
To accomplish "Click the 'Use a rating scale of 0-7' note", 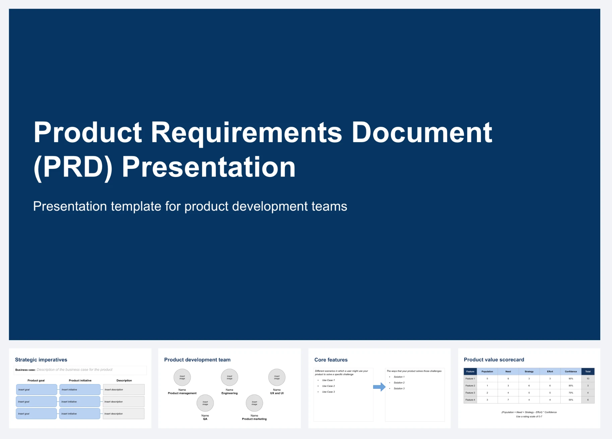I will (529, 417).
